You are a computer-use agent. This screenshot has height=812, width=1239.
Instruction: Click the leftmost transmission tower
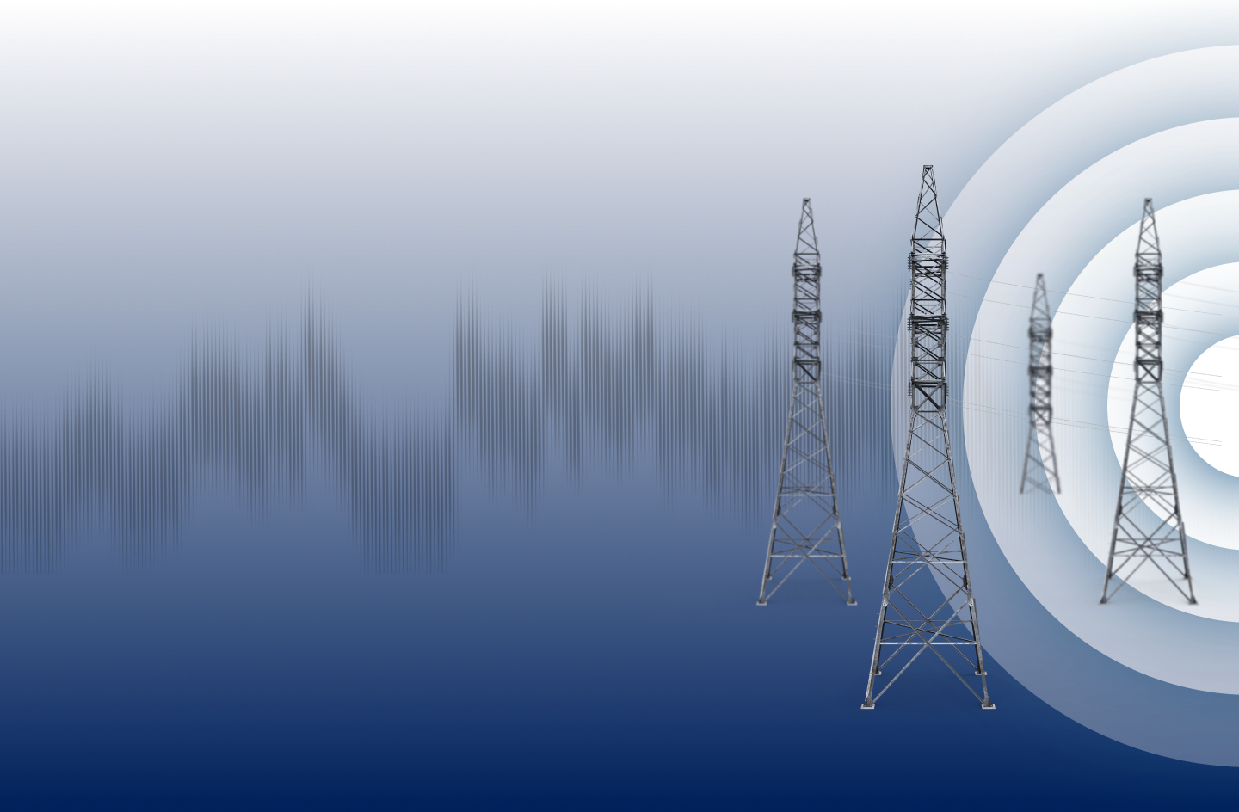(806, 430)
